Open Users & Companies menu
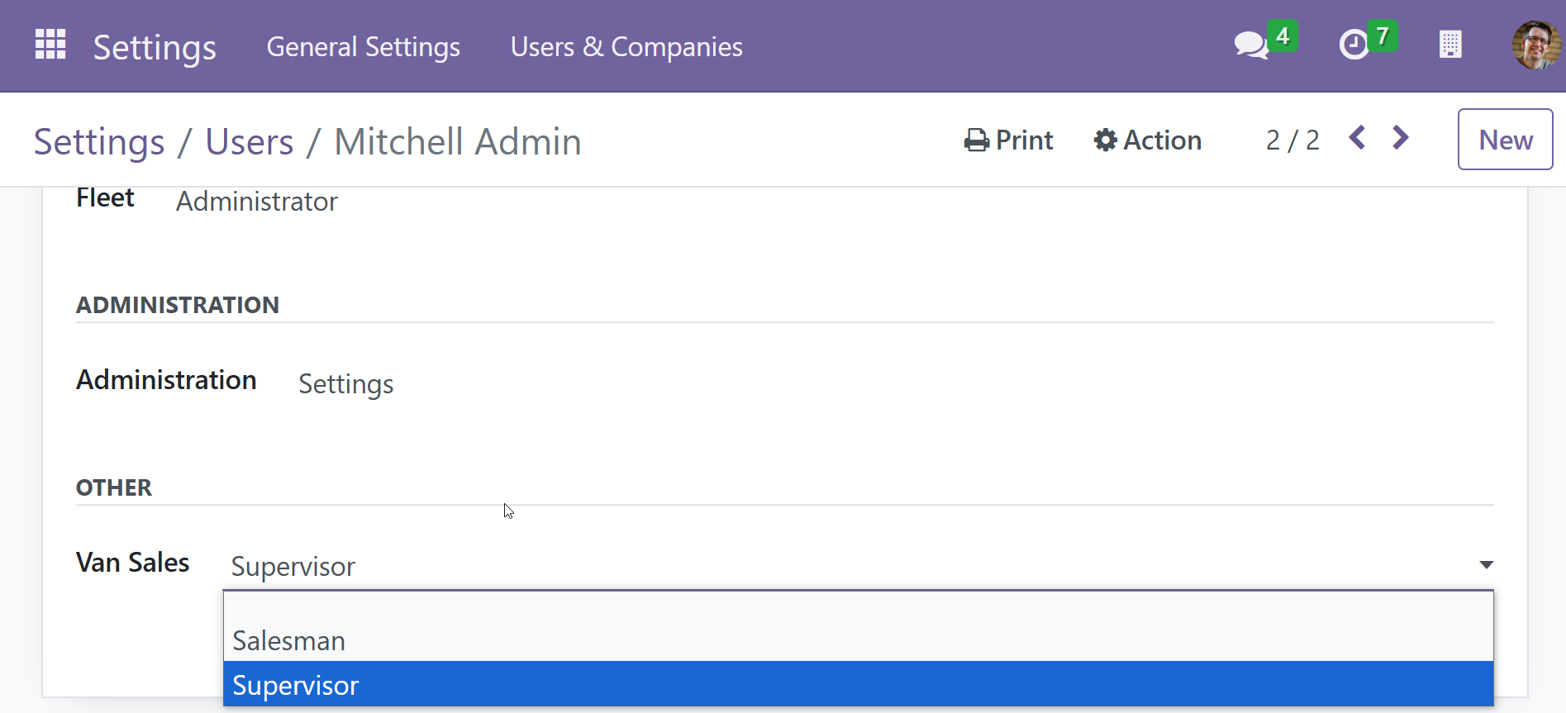1566x713 pixels. (x=626, y=47)
